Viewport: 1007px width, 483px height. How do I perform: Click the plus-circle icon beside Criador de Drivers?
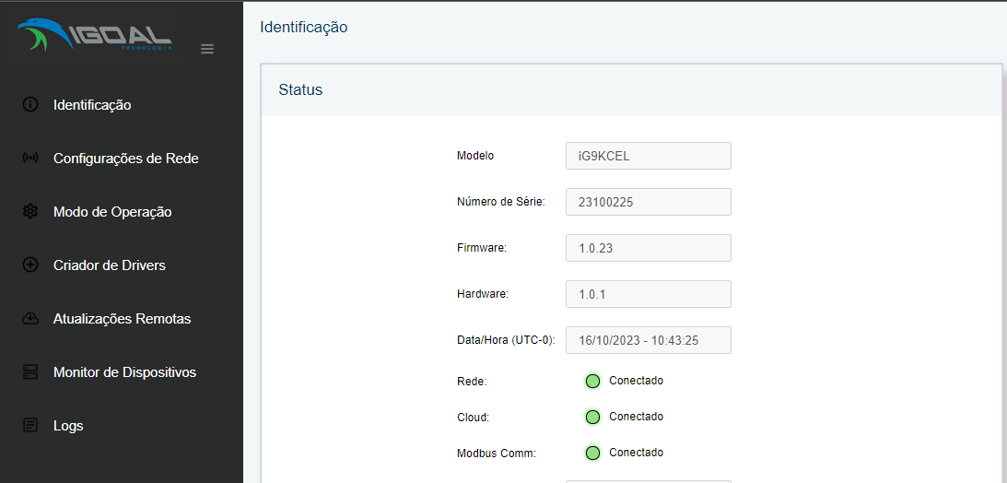[x=30, y=265]
